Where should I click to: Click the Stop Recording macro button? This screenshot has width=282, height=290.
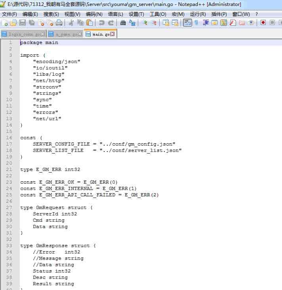(272, 23)
